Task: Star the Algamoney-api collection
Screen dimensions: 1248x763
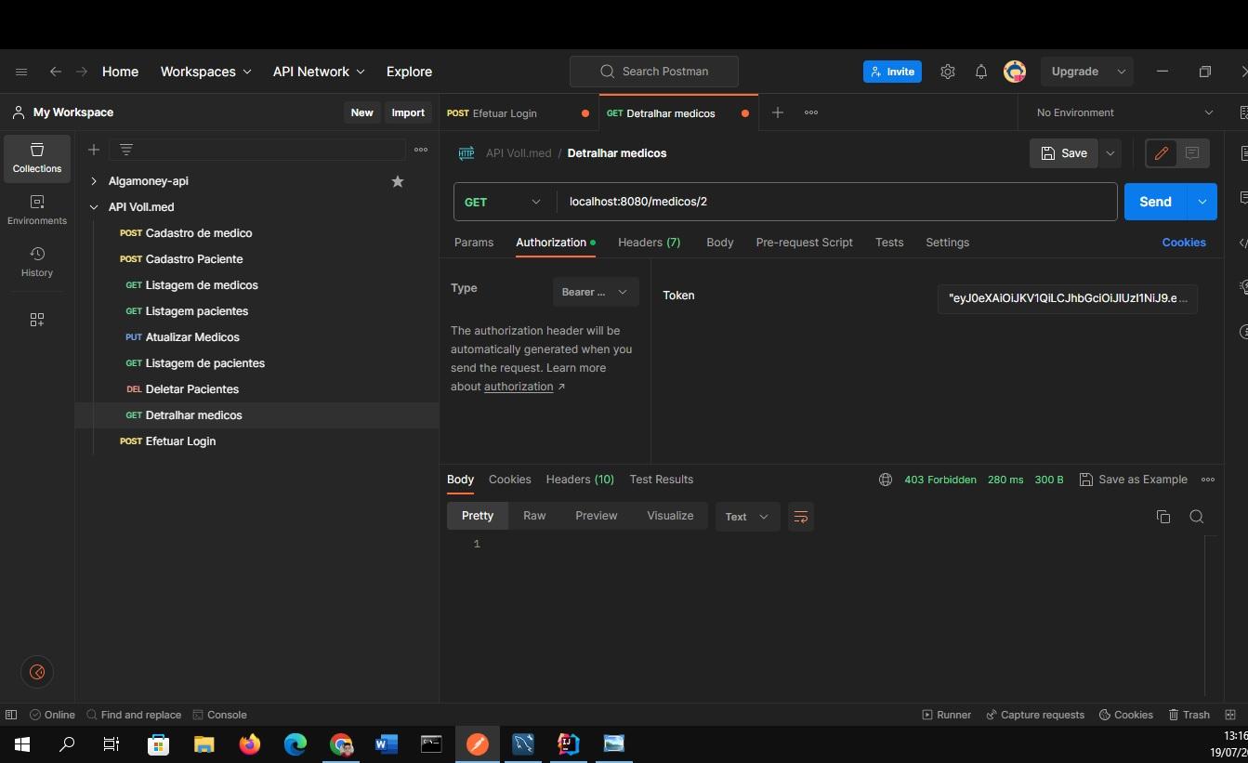Action: point(398,181)
